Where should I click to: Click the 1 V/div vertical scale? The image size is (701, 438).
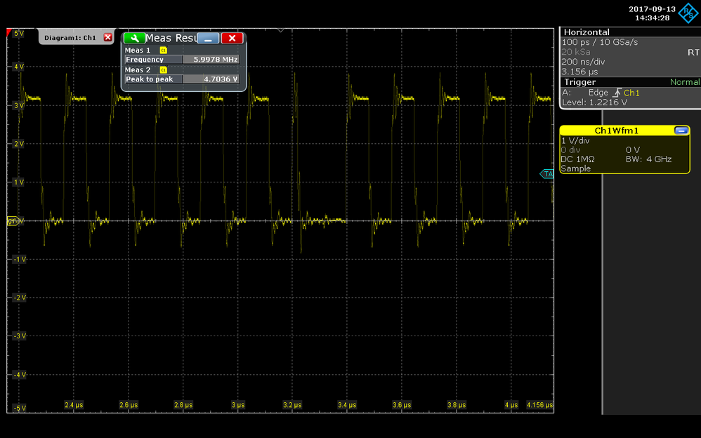575,140
